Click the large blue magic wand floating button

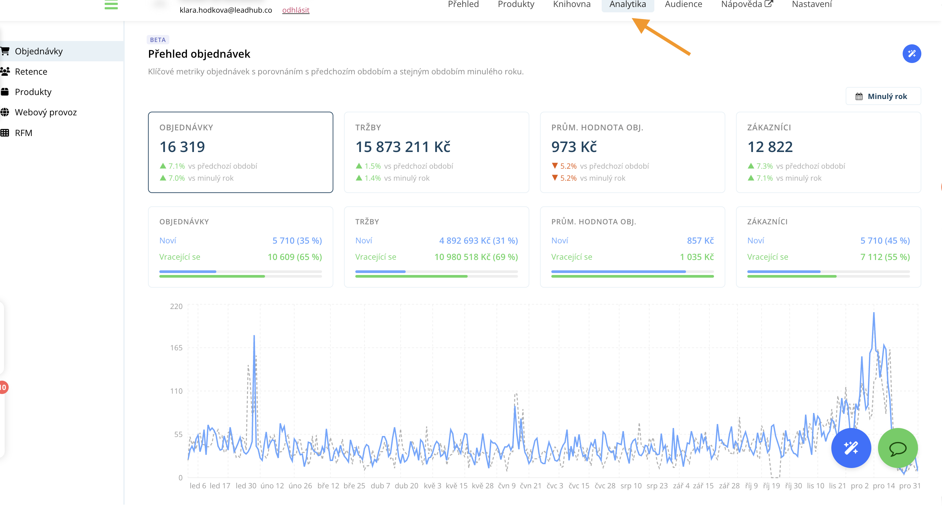click(x=851, y=448)
